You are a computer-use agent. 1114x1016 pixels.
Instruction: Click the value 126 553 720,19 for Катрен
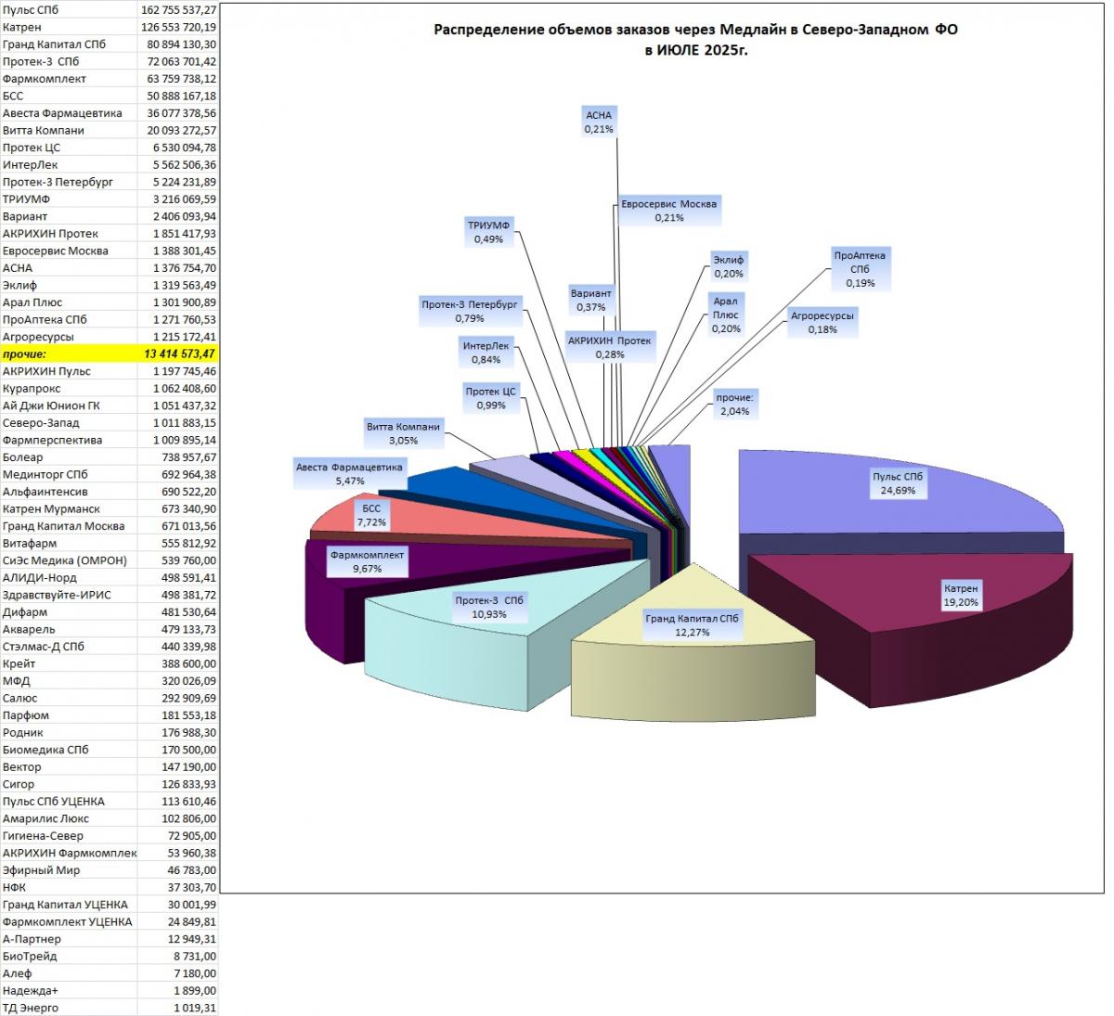178,27
